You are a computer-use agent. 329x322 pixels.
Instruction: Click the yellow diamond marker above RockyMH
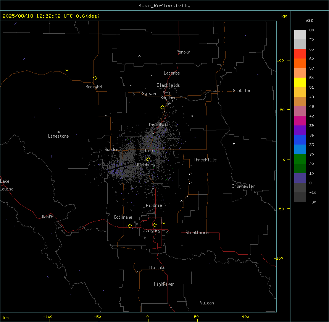coord(95,78)
